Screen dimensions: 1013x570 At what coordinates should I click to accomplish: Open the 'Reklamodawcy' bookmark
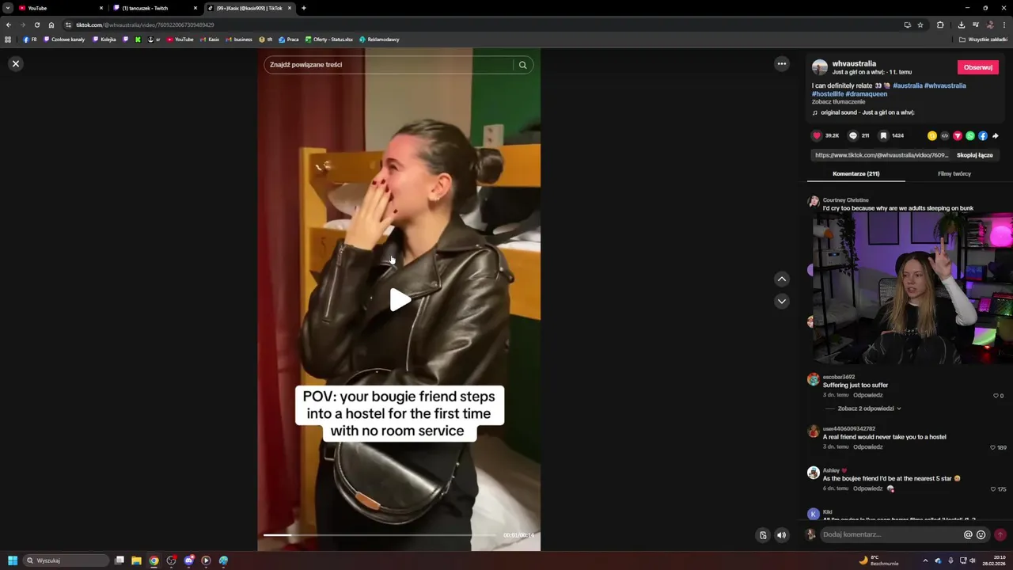(x=379, y=40)
